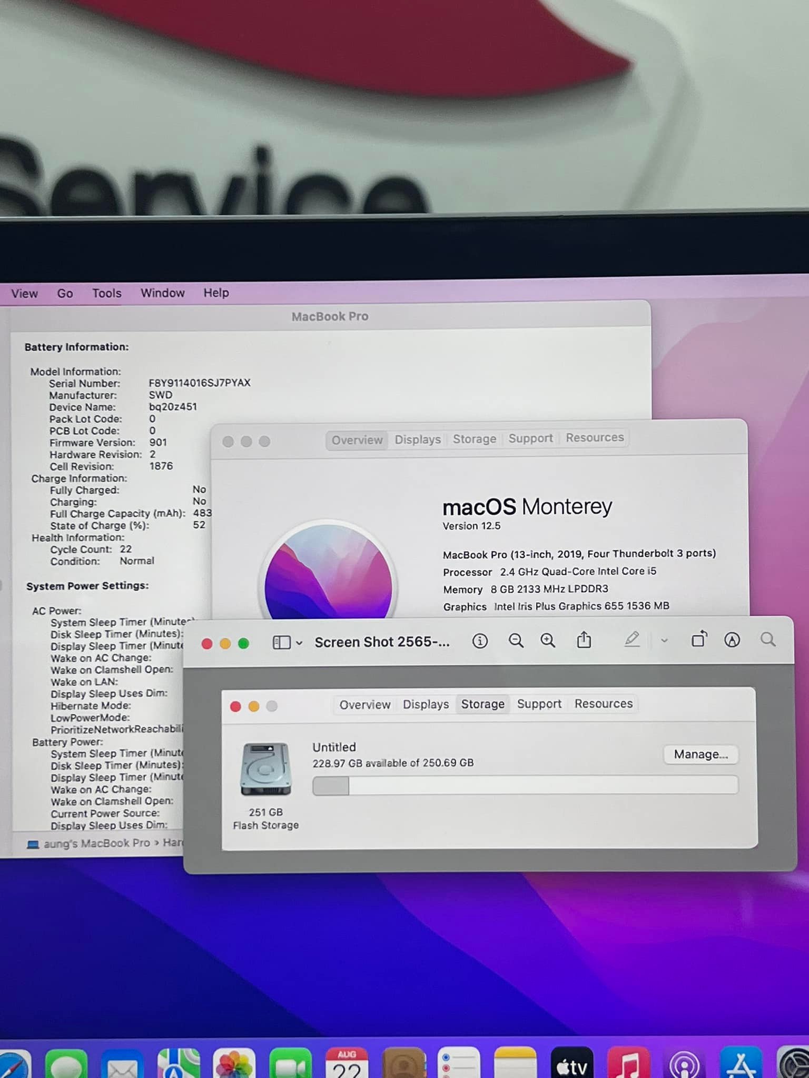Open Apple TV from the Dock
809x1078 pixels.
(571, 1065)
